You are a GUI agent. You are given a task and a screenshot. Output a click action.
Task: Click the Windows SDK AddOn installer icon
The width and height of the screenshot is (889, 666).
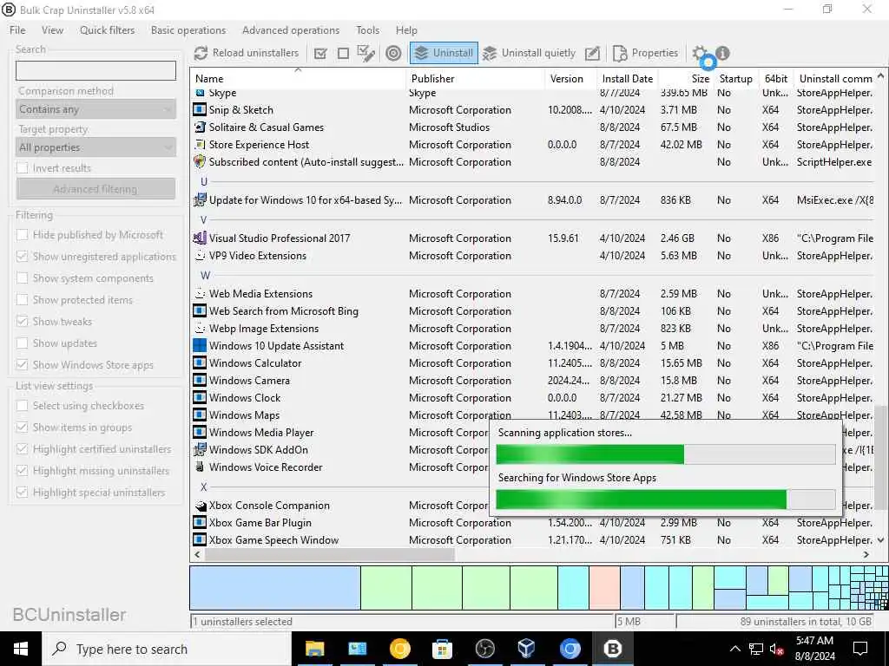[x=200, y=450]
